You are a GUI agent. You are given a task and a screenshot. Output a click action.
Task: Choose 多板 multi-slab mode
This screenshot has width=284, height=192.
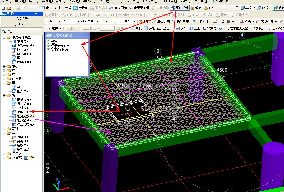pos(150,28)
